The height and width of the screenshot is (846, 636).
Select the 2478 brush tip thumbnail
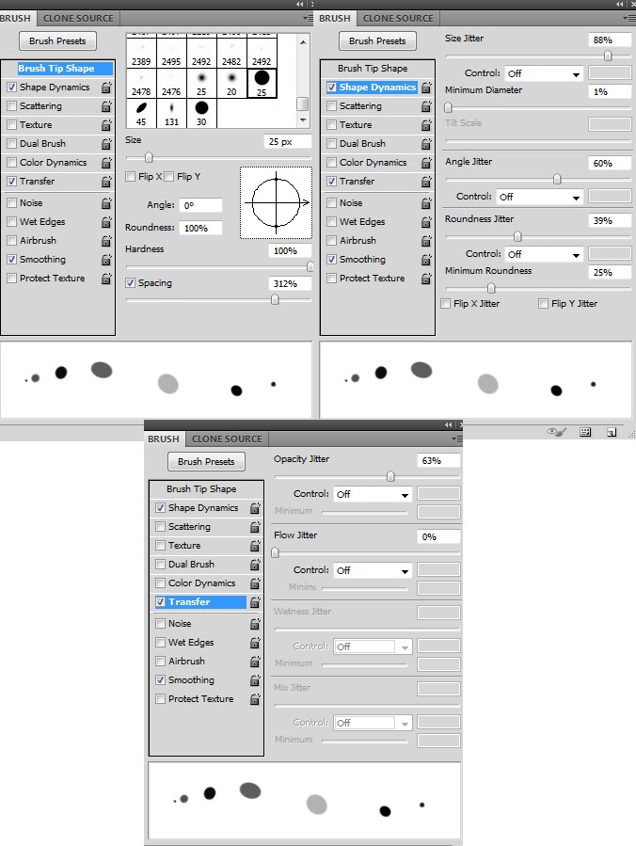(x=141, y=83)
